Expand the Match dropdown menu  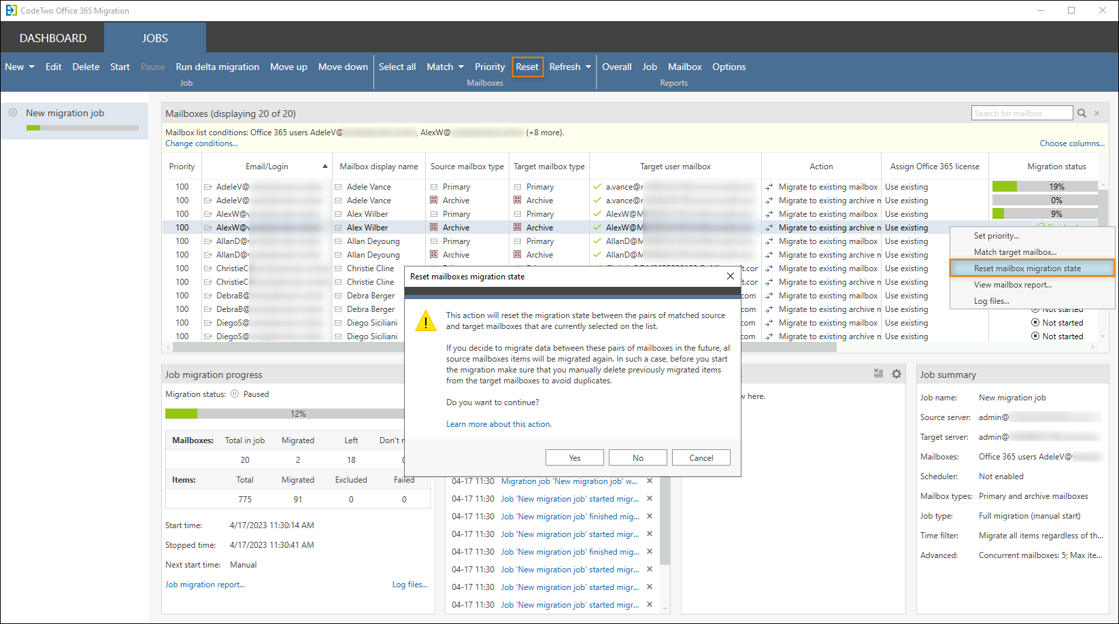tap(446, 67)
